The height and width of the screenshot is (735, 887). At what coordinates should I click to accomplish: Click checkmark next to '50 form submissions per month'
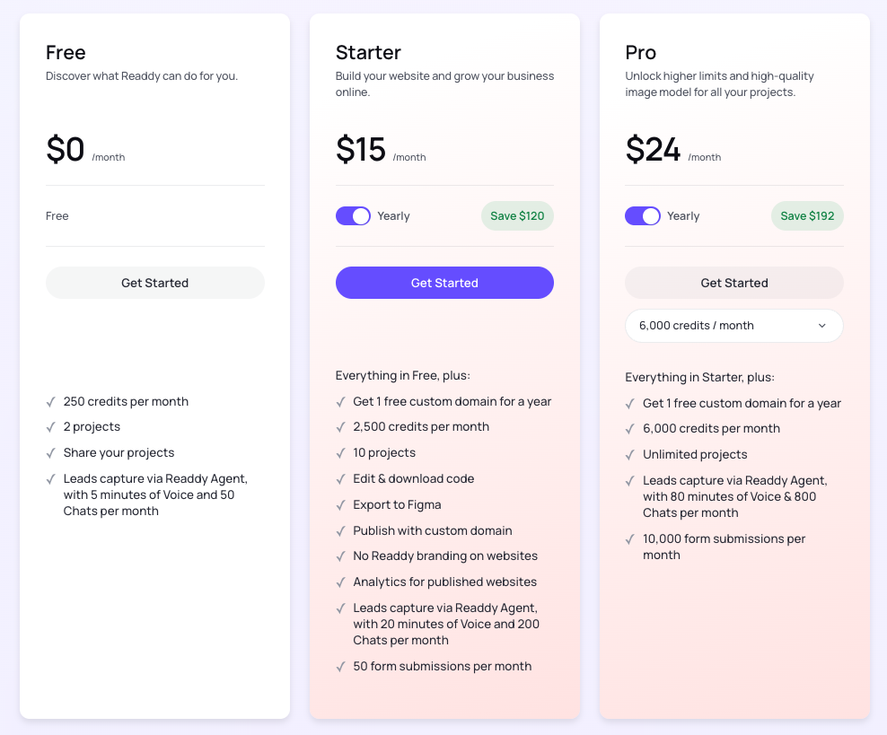coord(341,667)
